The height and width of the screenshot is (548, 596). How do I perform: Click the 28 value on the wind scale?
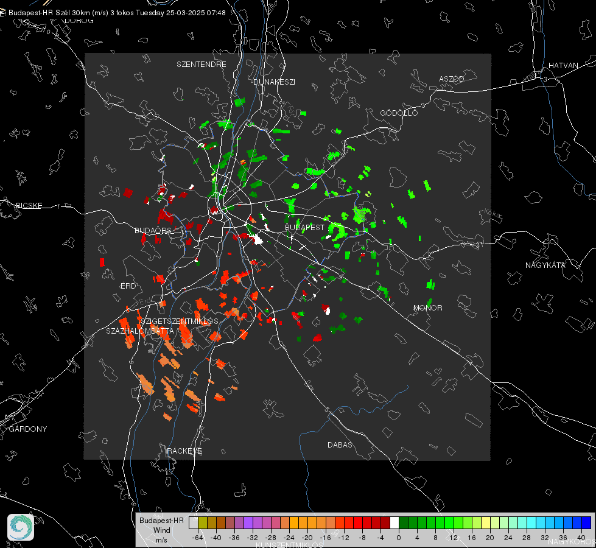point(527,538)
